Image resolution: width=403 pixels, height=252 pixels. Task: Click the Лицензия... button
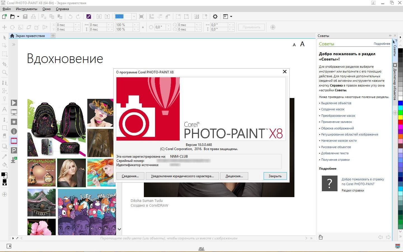234,176
